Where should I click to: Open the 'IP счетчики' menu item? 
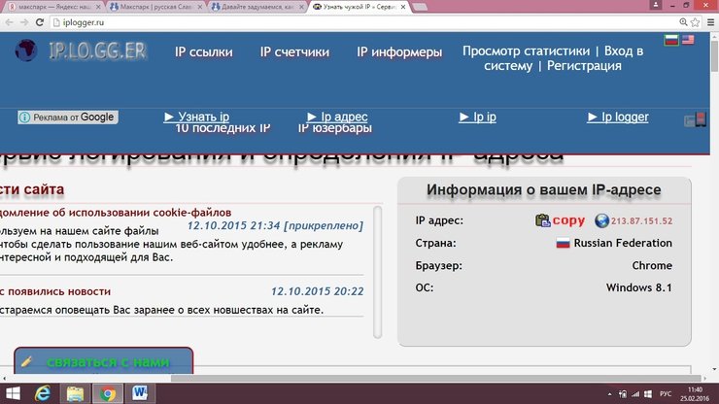point(294,51)
